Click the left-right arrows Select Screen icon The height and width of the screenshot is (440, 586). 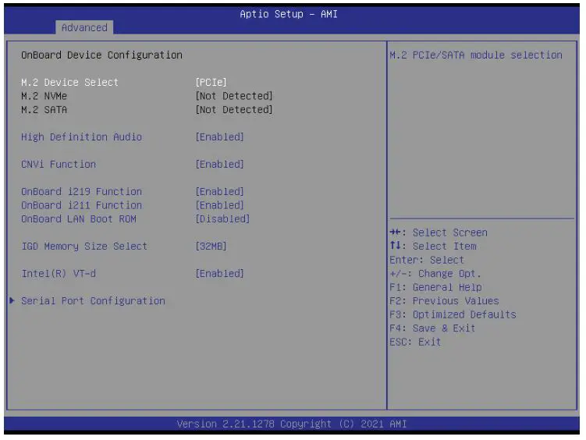396,232
